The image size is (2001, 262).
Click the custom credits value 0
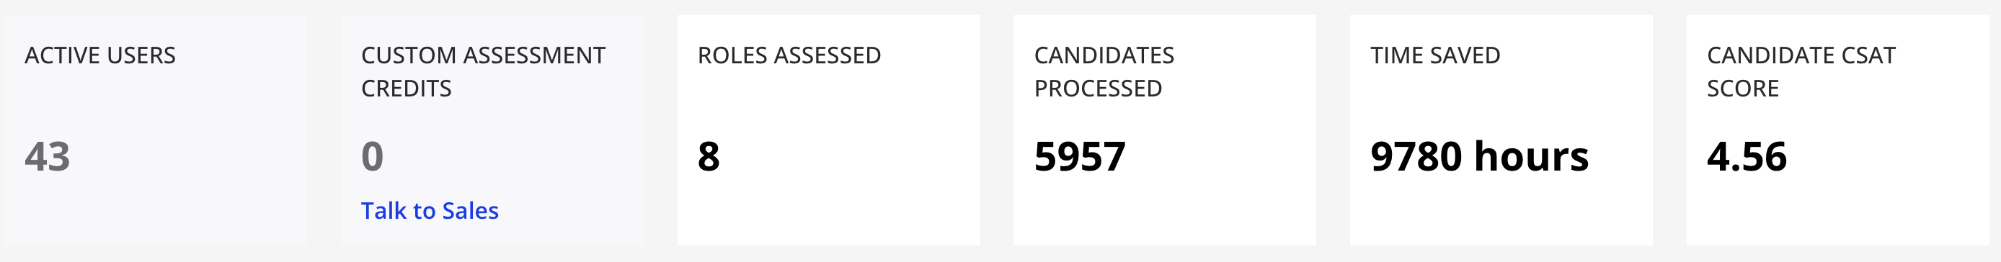372,157
